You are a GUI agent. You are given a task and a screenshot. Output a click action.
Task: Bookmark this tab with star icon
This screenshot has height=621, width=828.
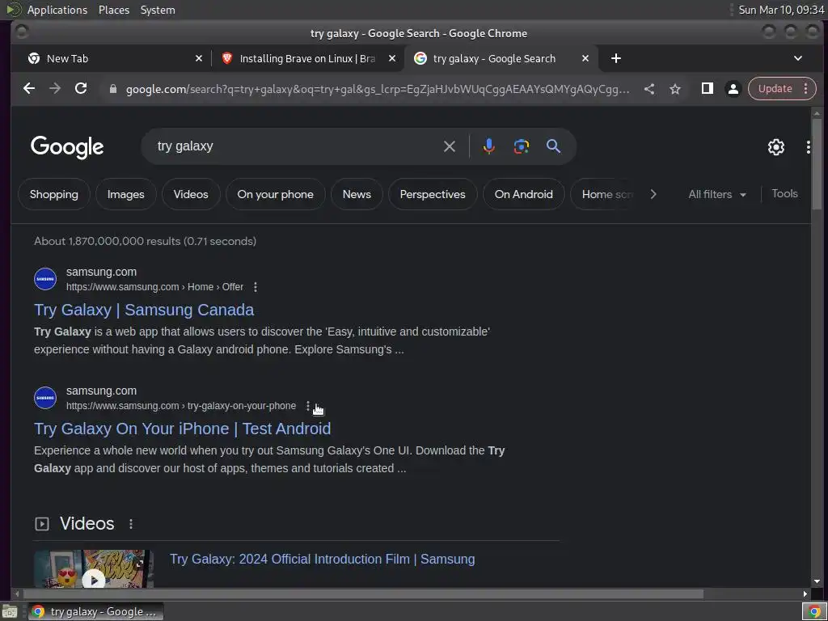(675, 89)
